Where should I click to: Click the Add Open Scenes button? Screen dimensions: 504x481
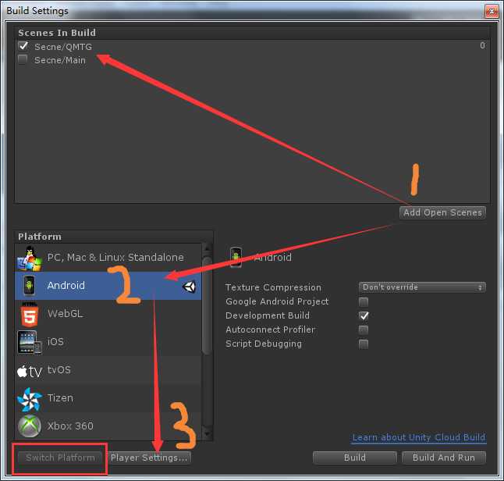[x=442, y=212]
